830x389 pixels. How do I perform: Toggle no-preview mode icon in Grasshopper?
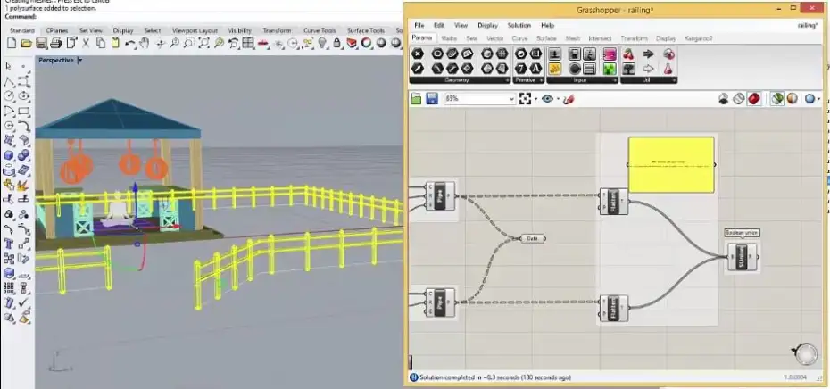click(x=724, y=99)
